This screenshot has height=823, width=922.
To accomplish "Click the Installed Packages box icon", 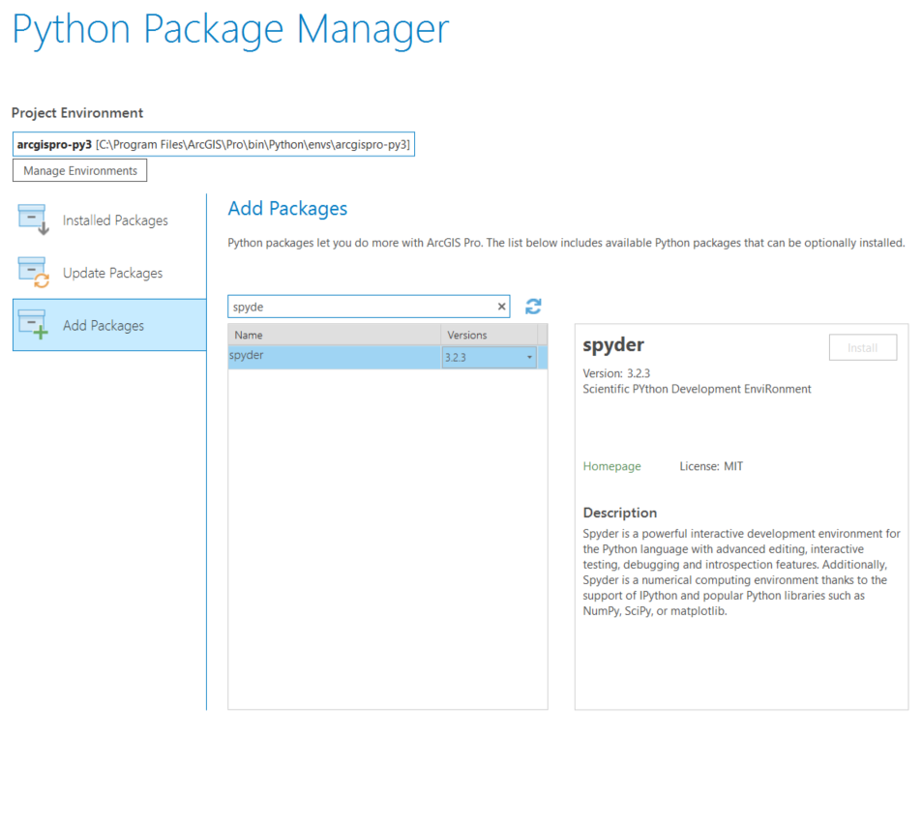I will (34, 220).
